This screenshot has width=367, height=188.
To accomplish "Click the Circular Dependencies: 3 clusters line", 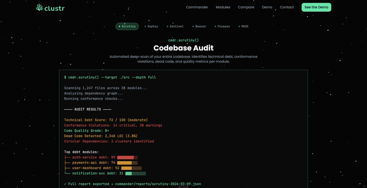I will [109, 141].
